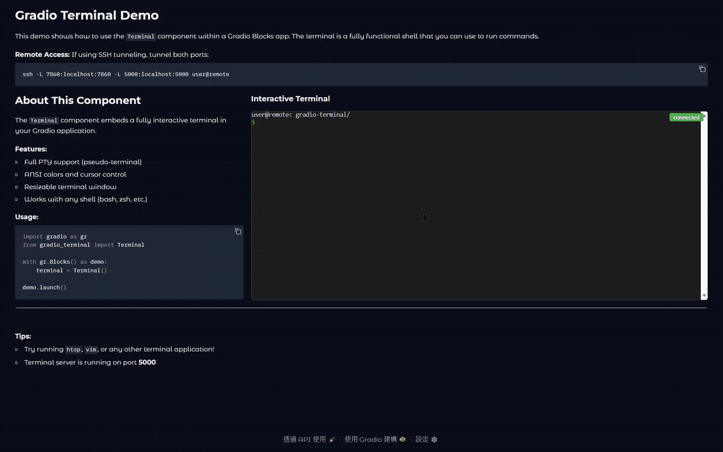Click Full PTY support list item
723x452 pixels.
pos(83,162)
